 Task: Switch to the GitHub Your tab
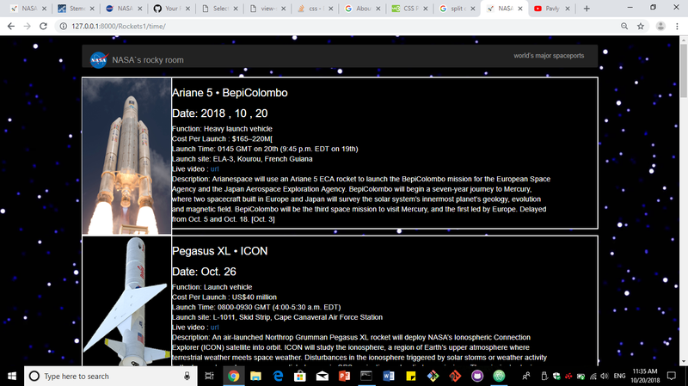coord(171,9)
